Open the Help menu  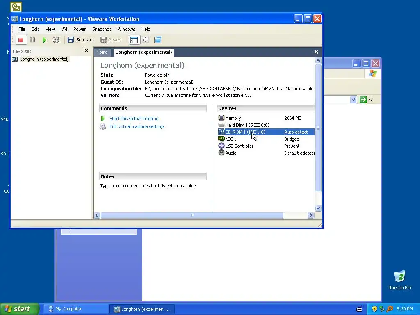tap(146, 29)
